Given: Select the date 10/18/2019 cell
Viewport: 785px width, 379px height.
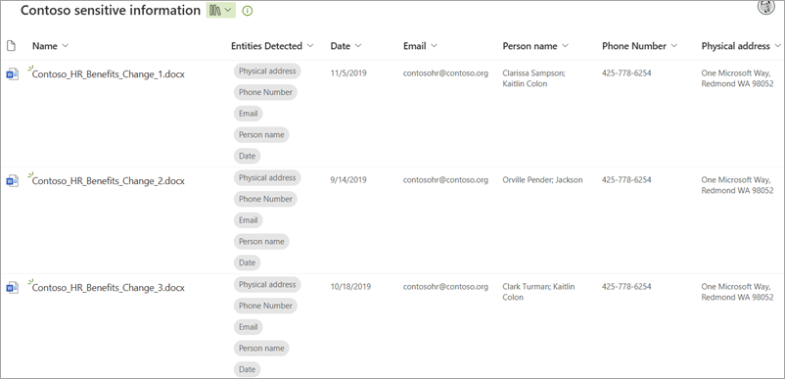Looking at the screenshot, I should pyautogui.click(x=350, y=287).
